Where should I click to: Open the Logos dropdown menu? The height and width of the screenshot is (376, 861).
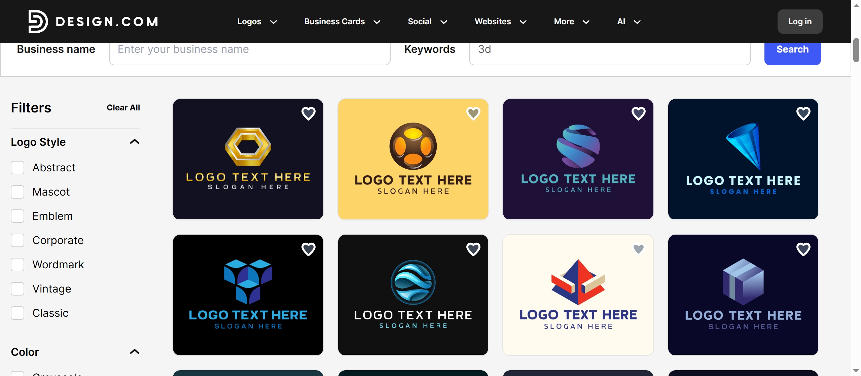point(257,22)
